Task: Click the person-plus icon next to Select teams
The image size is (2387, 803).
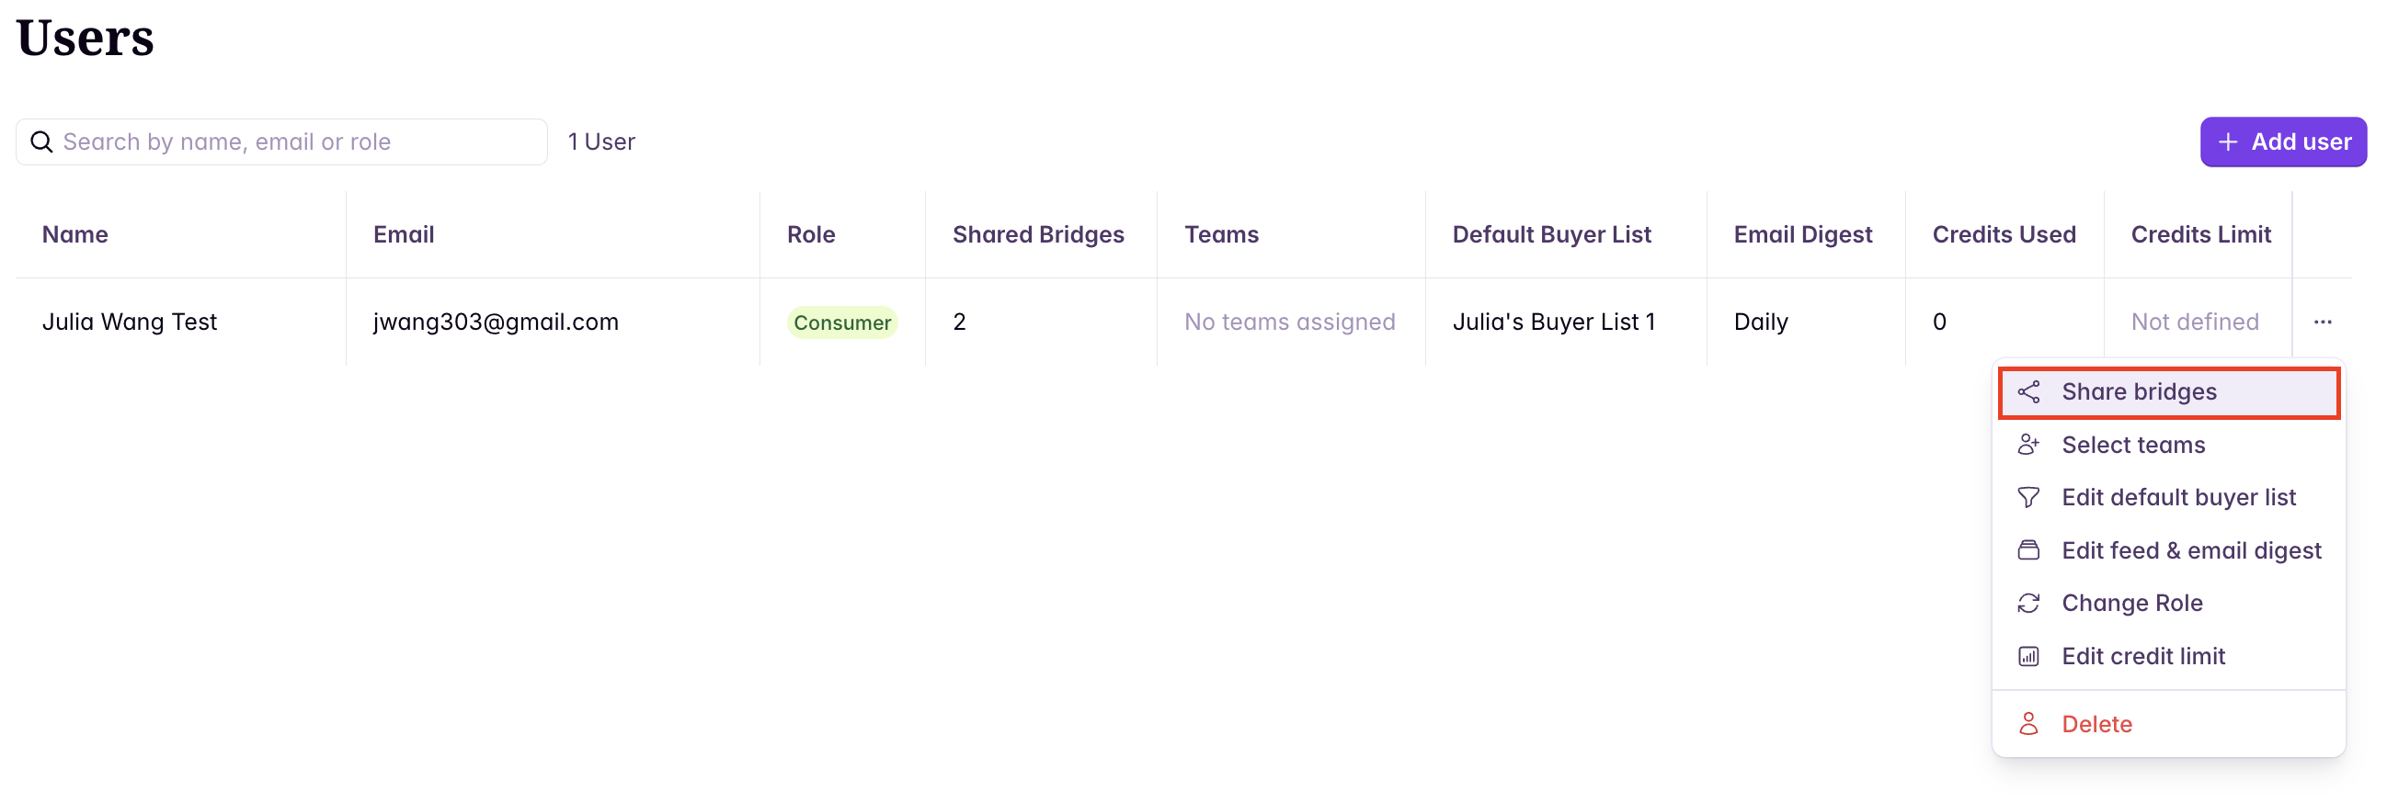Action: point(2030,445)
